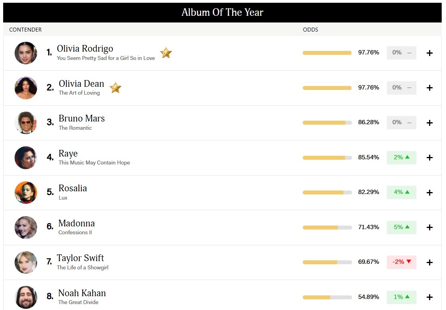The image size is (446, 310).
Task: Click the plus icon for Taylor Swift
Action: click(429, 262)
